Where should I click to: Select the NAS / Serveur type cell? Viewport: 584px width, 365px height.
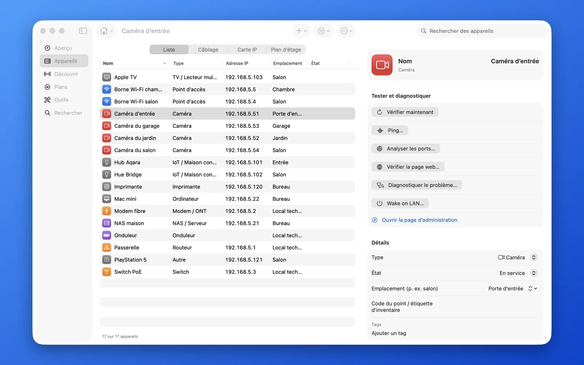(189, 223)
